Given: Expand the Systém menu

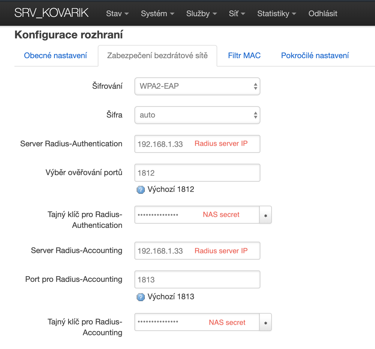Looking at the screenshot, I should (x=157, y=13).
